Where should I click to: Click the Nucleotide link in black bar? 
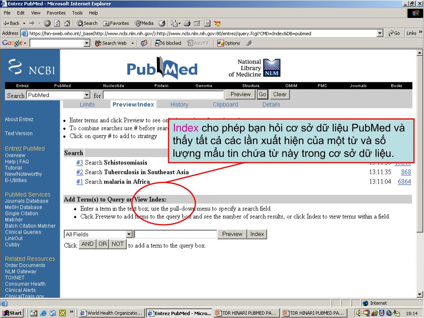pyautogui.click(x=113, y=86)
